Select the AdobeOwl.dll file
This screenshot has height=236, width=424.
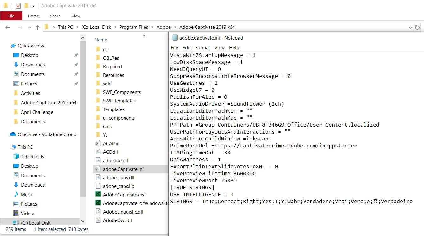[117, 220]
